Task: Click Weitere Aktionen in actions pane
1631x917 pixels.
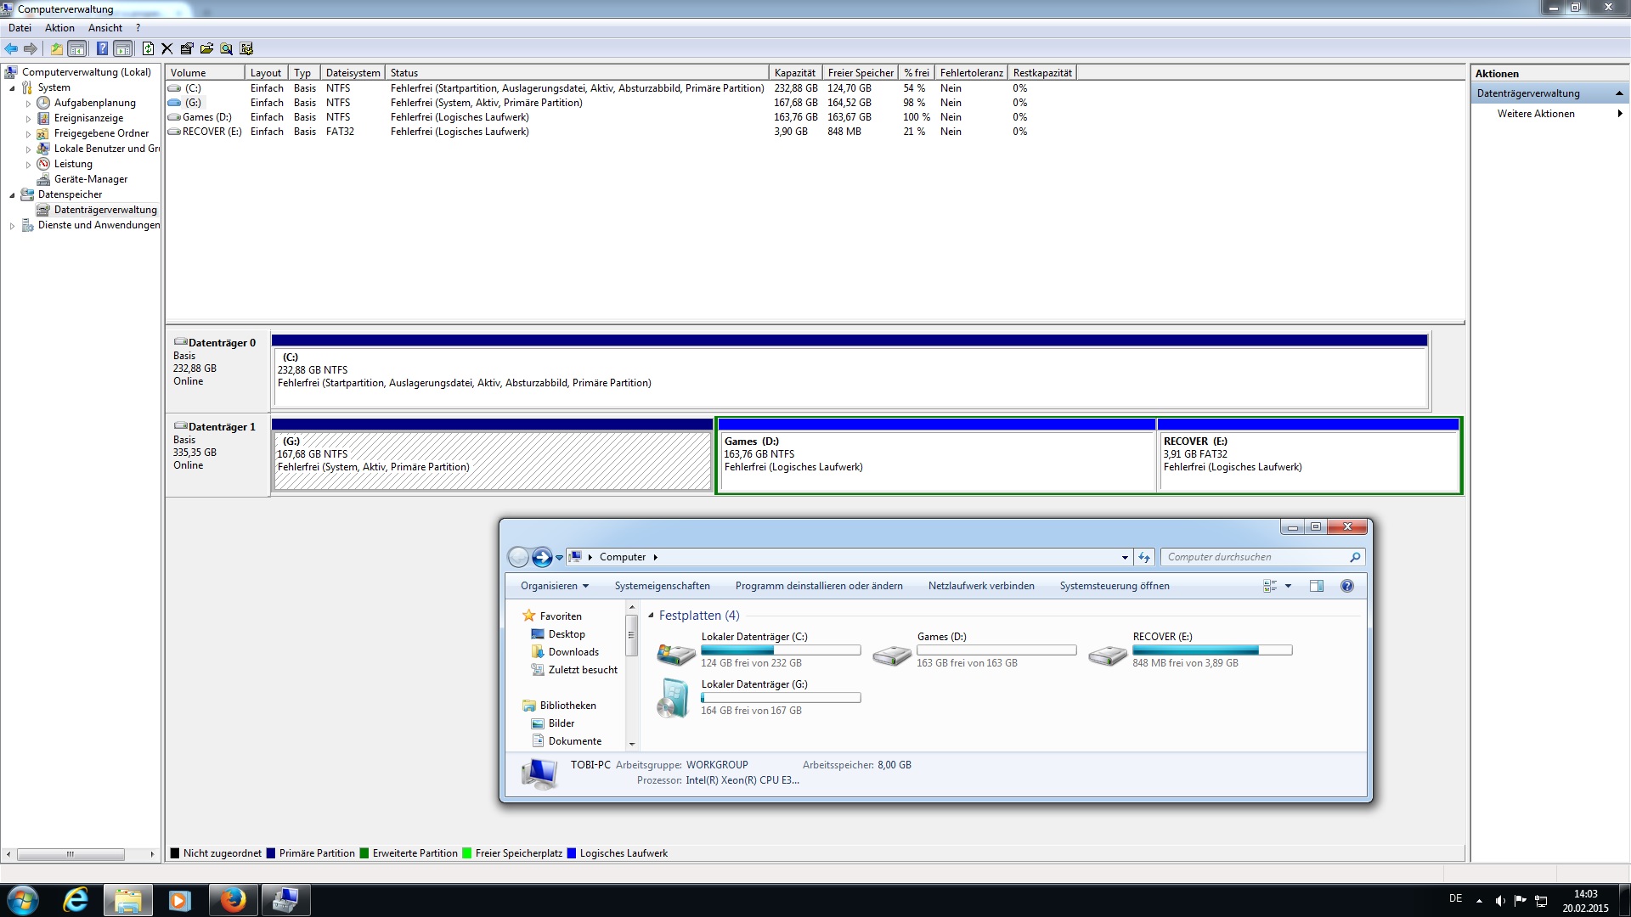Action: click(x=1535, y=114)
